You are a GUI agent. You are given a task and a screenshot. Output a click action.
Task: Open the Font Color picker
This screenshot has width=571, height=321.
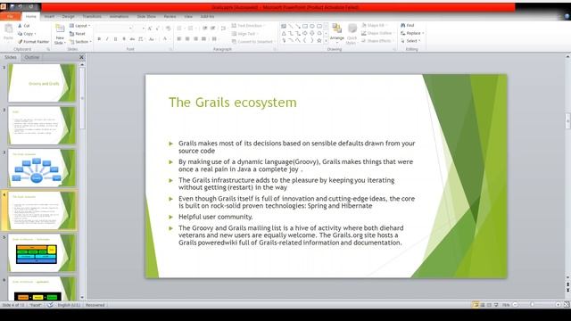tap(166, 39)
